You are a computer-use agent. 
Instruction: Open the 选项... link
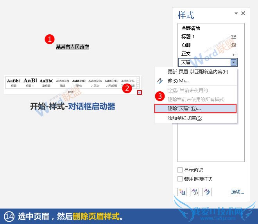(237, 192)
